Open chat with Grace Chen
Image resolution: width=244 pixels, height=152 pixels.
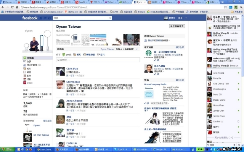[223, 105]
